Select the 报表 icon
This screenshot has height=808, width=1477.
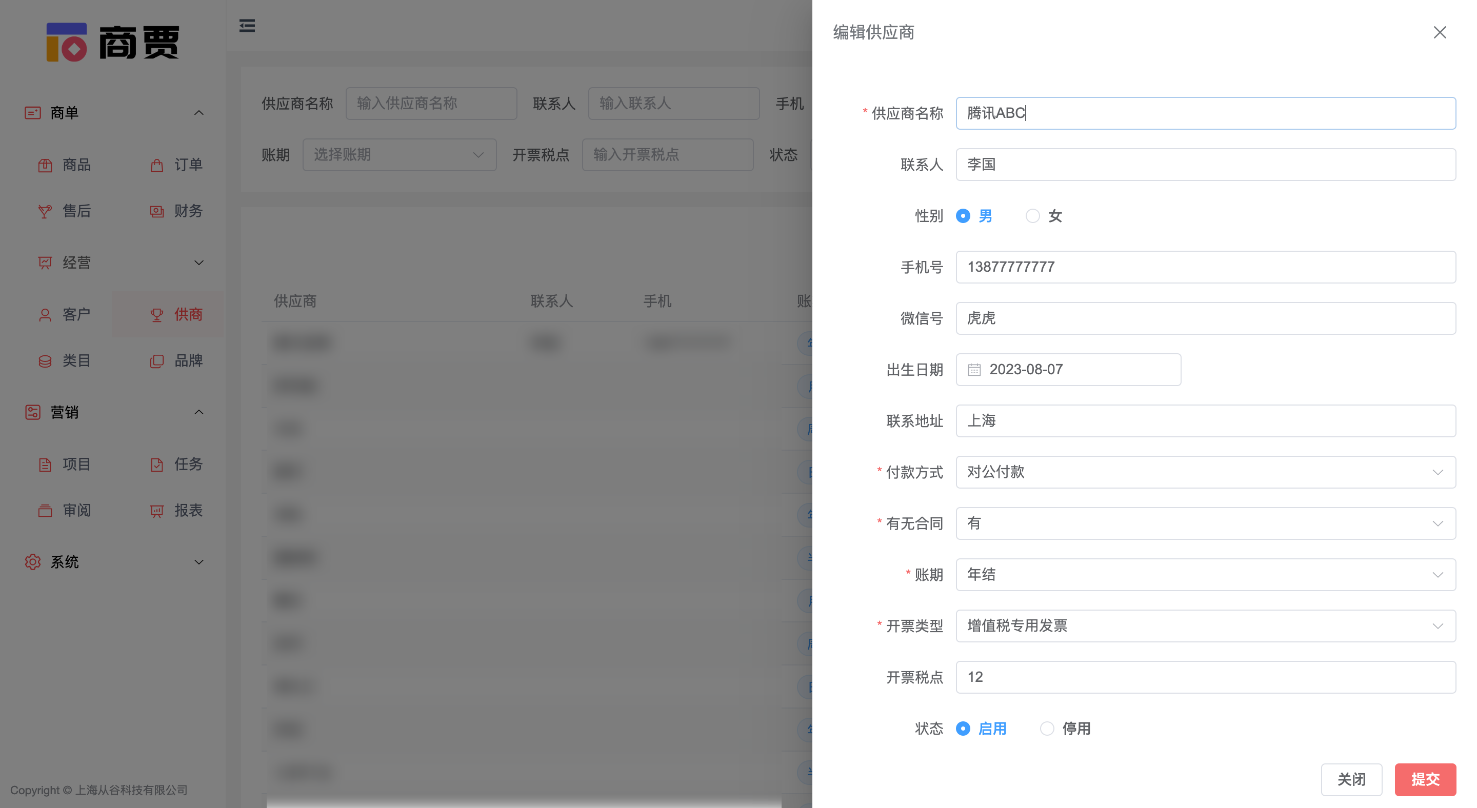tap(156, 511)
